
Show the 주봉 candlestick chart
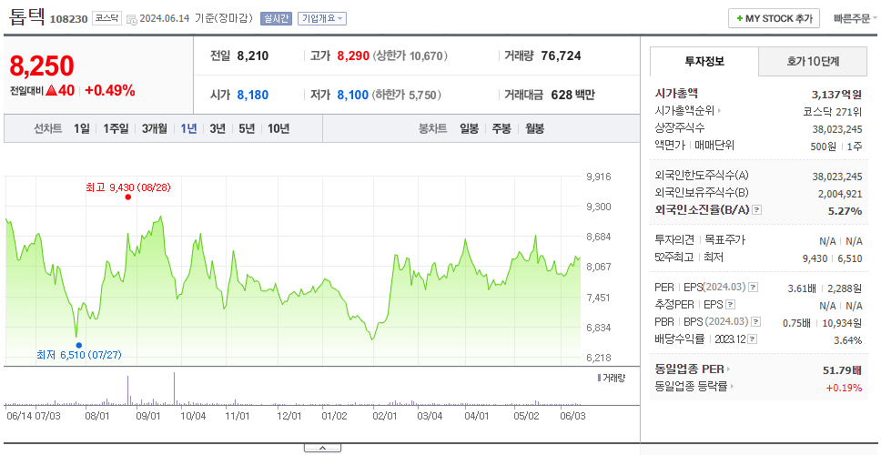[x=501, y=128]
